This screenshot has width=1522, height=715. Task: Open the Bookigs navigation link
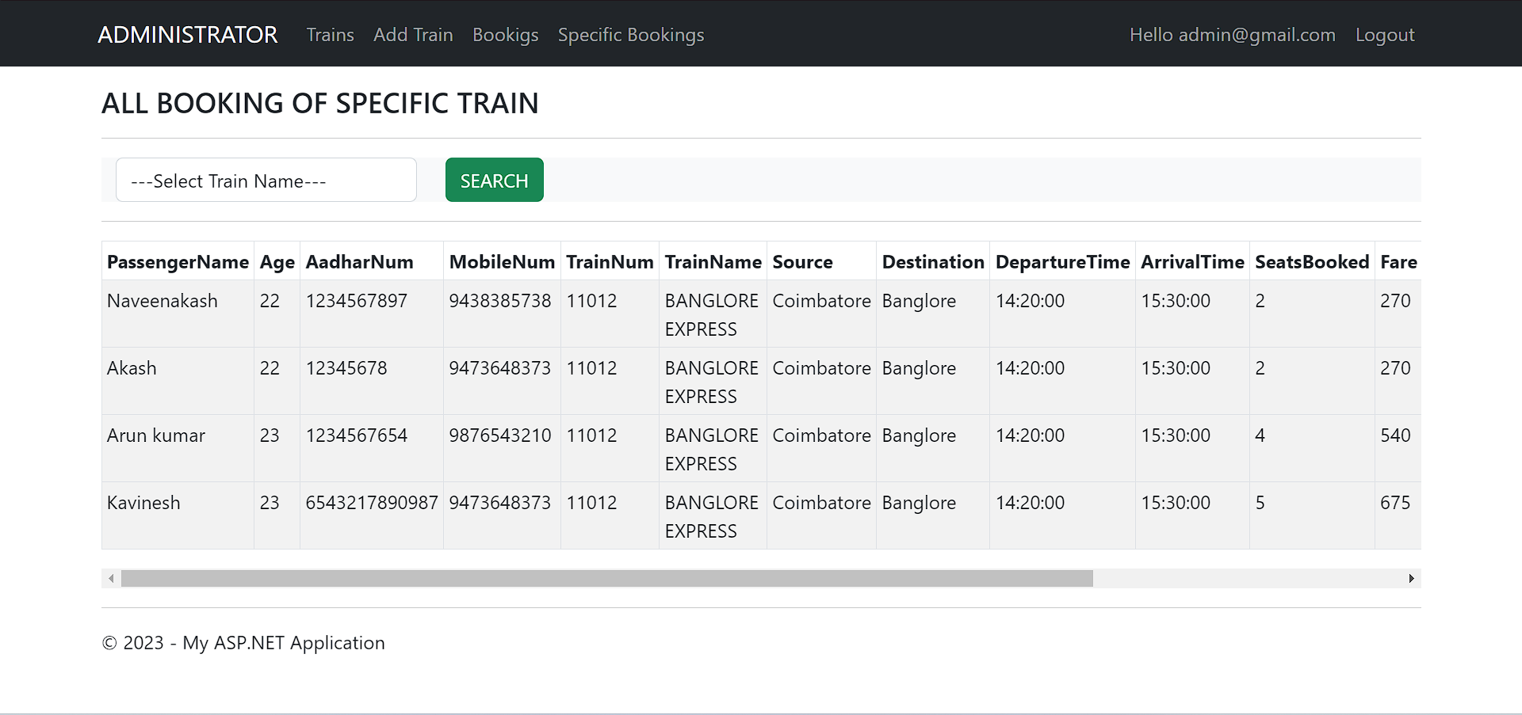point(505,35)
